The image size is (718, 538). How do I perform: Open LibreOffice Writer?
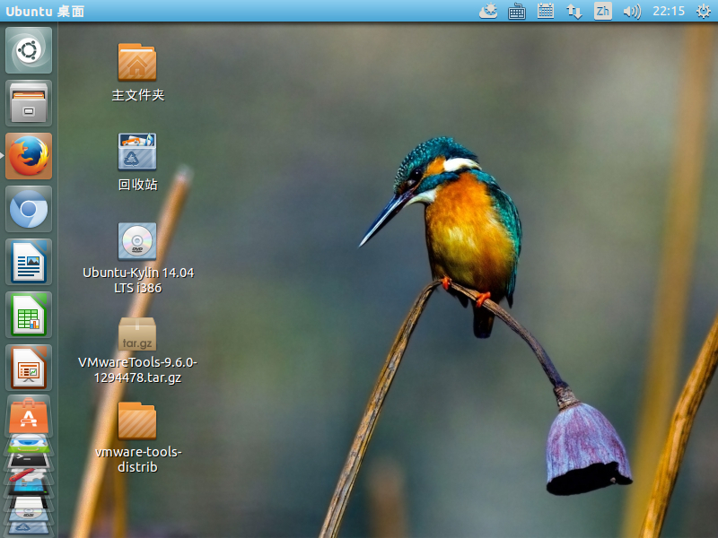(29, 262)
